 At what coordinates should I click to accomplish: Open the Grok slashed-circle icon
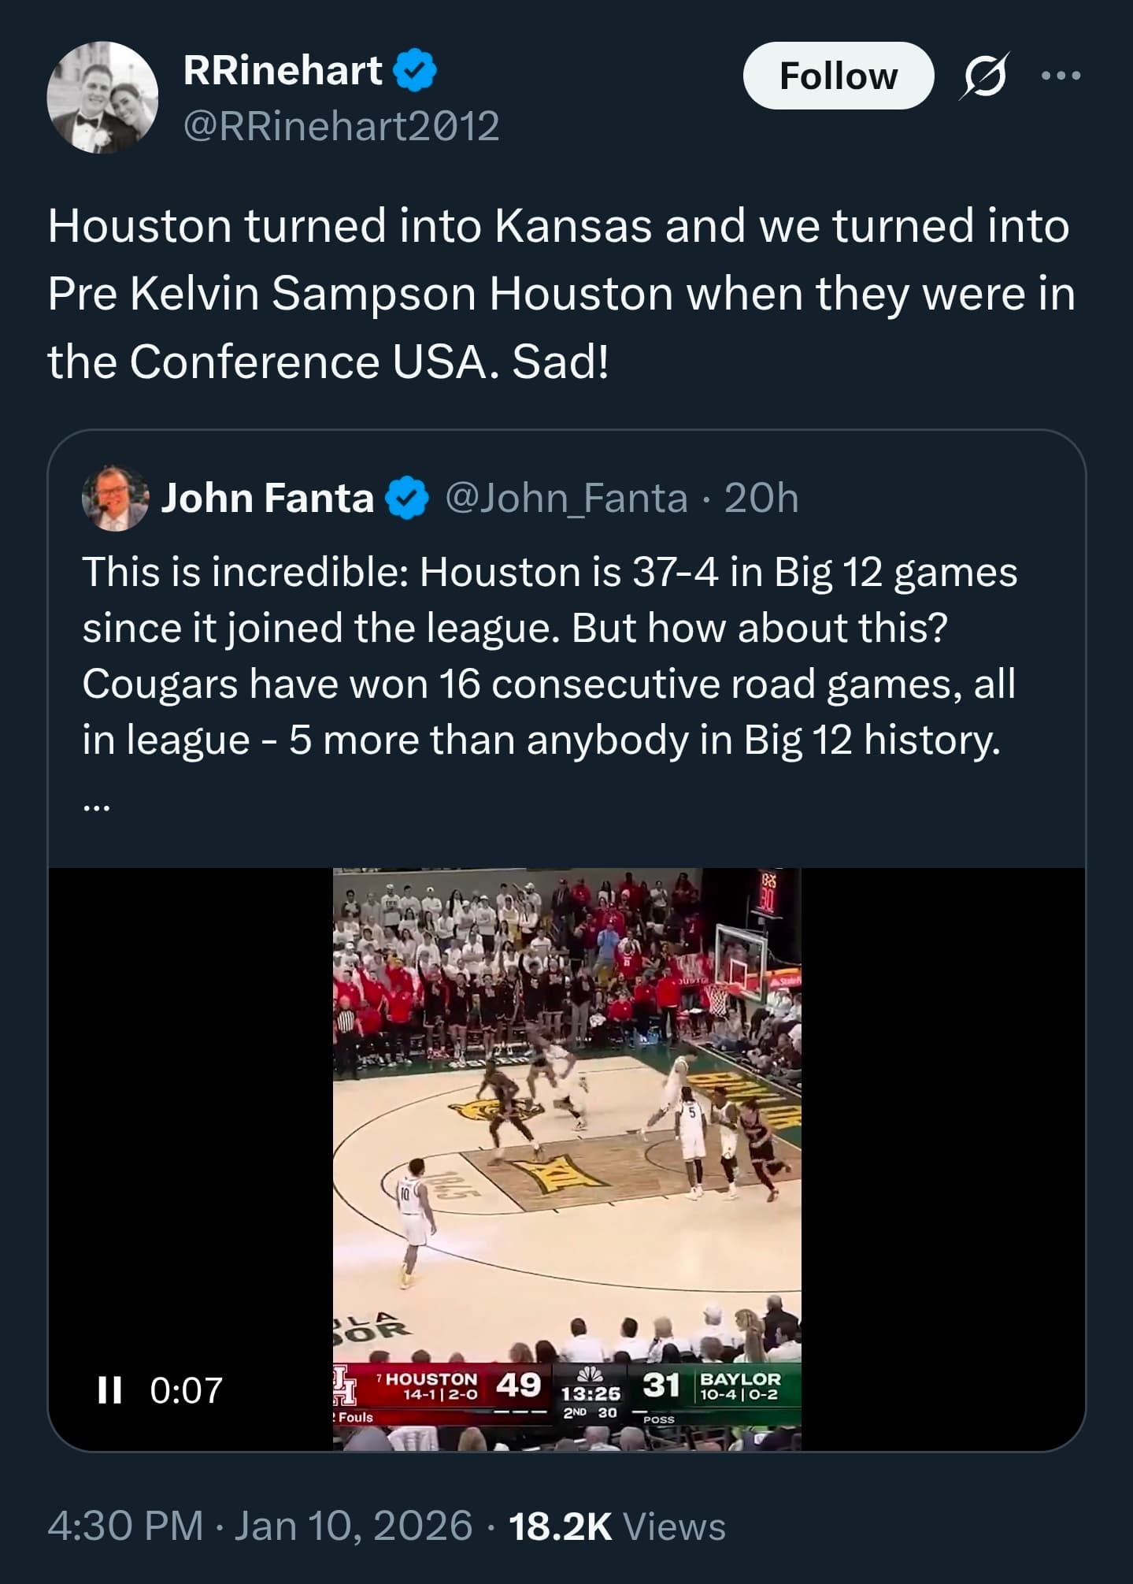point(985,76)
